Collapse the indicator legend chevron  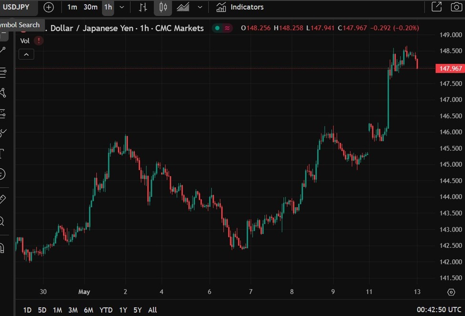click(x=26, y=54)
